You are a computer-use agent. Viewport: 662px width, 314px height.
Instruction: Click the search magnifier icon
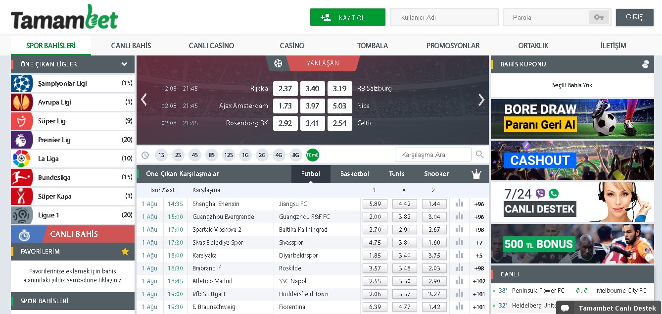click(479, 155)
